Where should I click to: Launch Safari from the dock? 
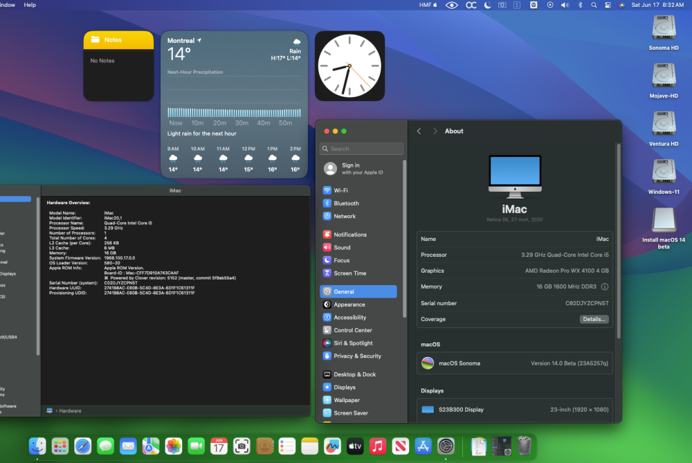pos(83,446)
